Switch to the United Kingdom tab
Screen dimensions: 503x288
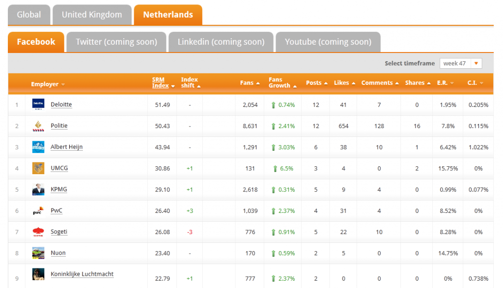point(92,15)
